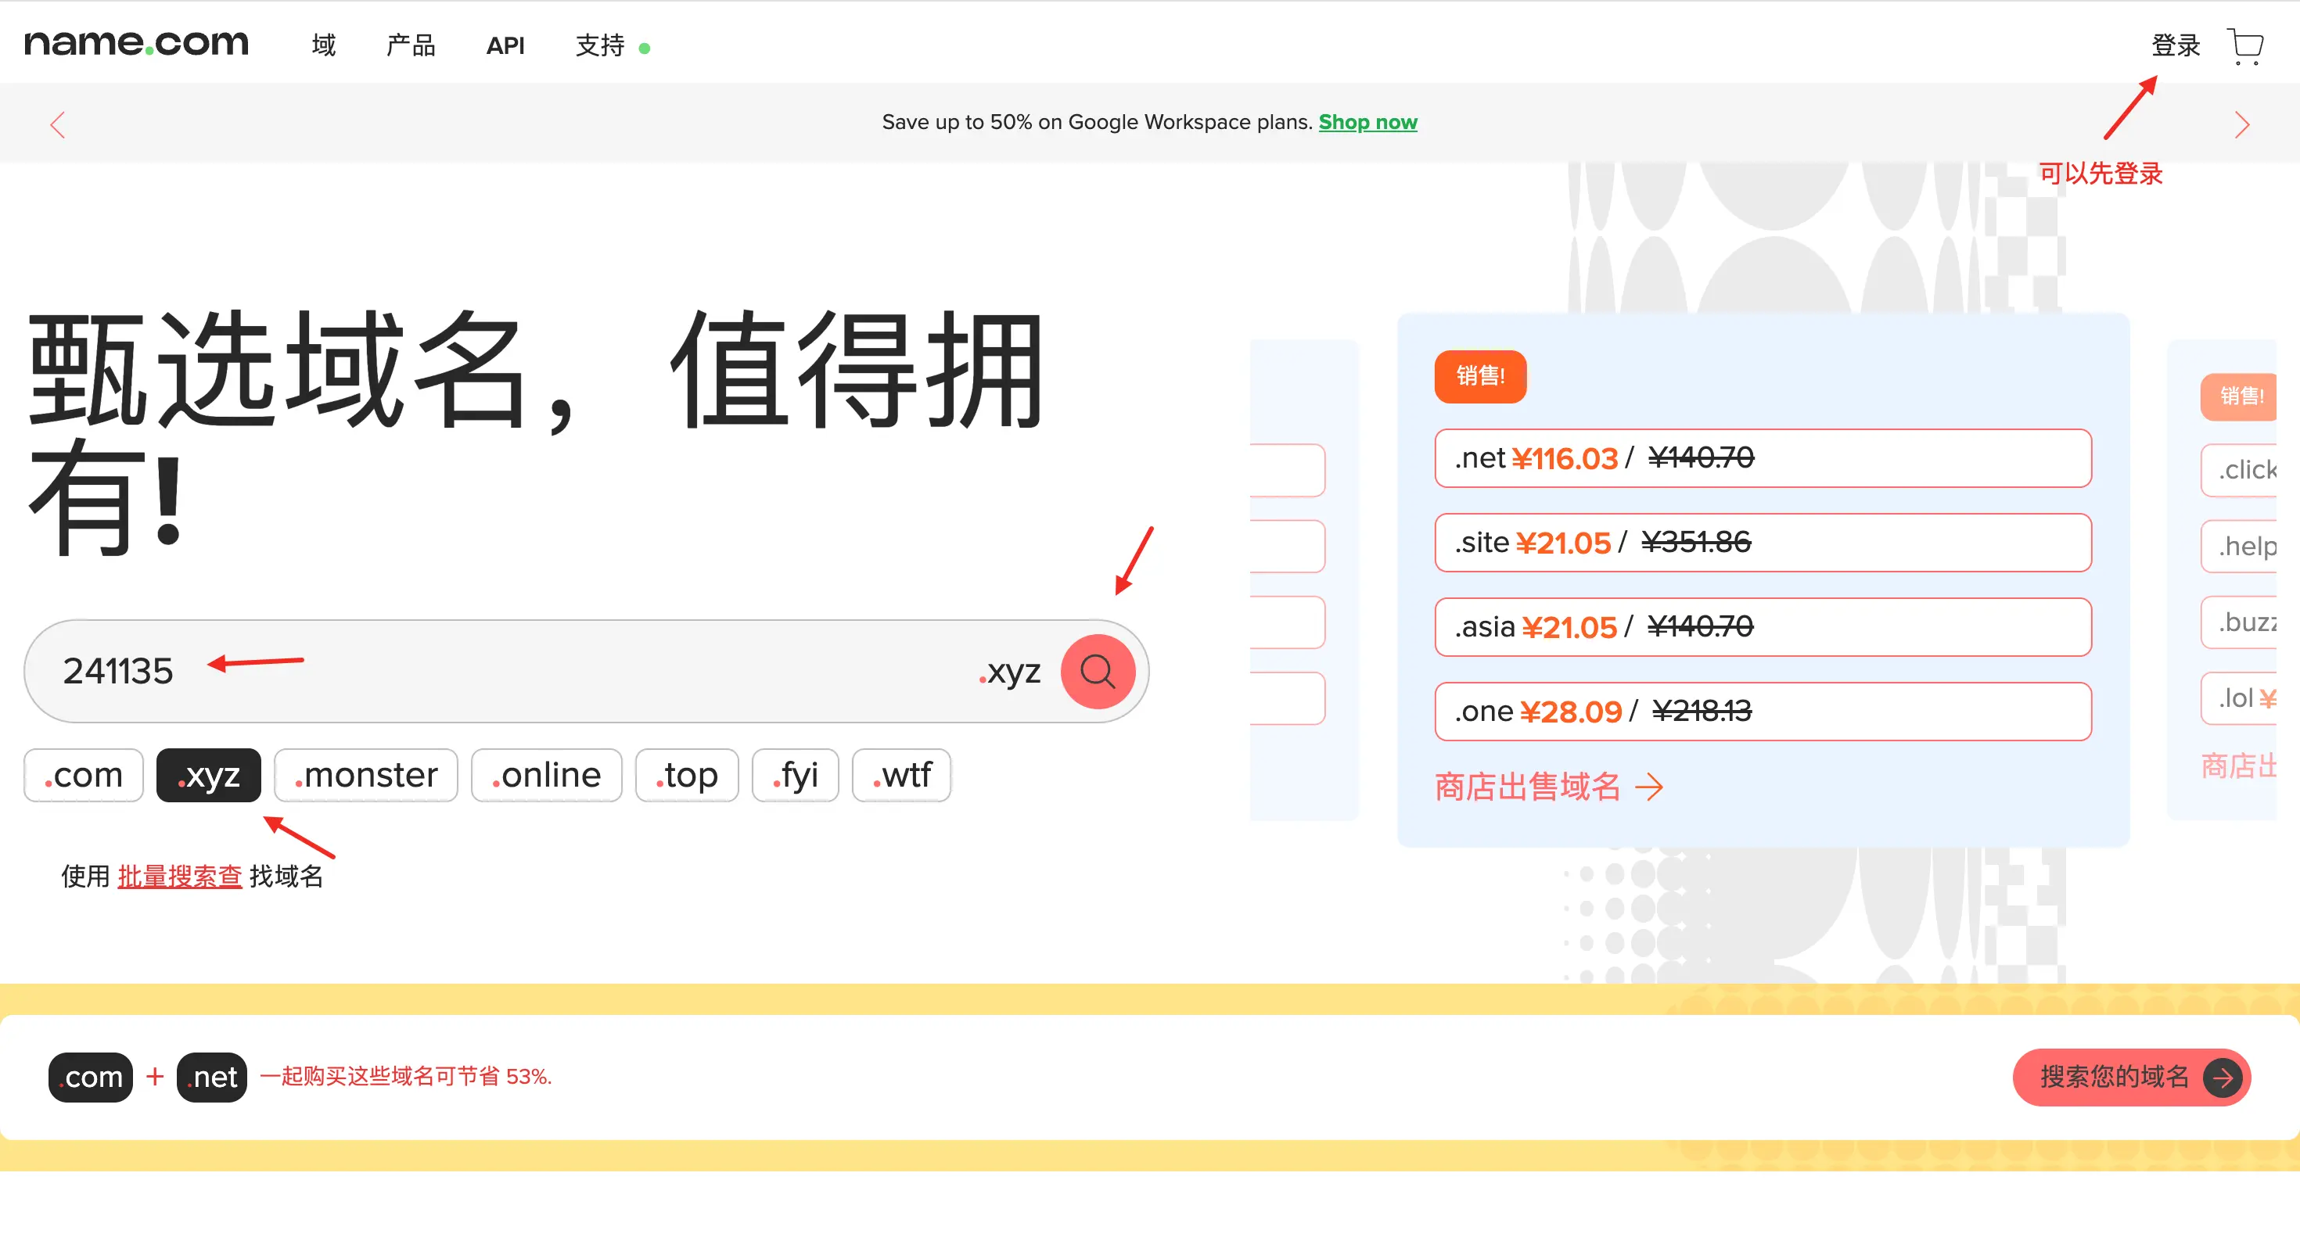Toggle the .xyz extension chip

209,775
